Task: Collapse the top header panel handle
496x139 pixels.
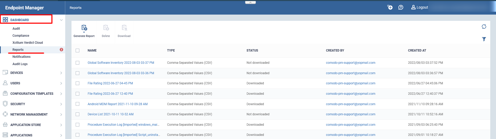Action: click(x=250, y=2)
